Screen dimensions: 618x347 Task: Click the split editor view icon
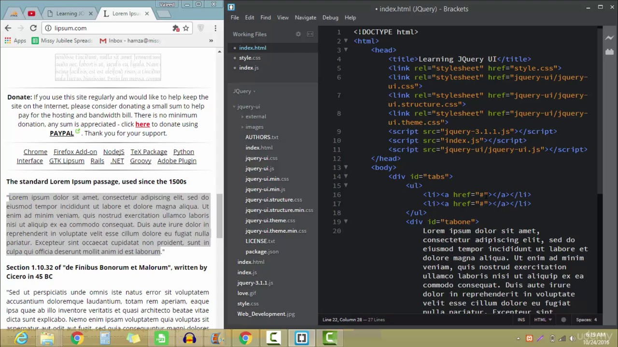[x=310, y=34]
